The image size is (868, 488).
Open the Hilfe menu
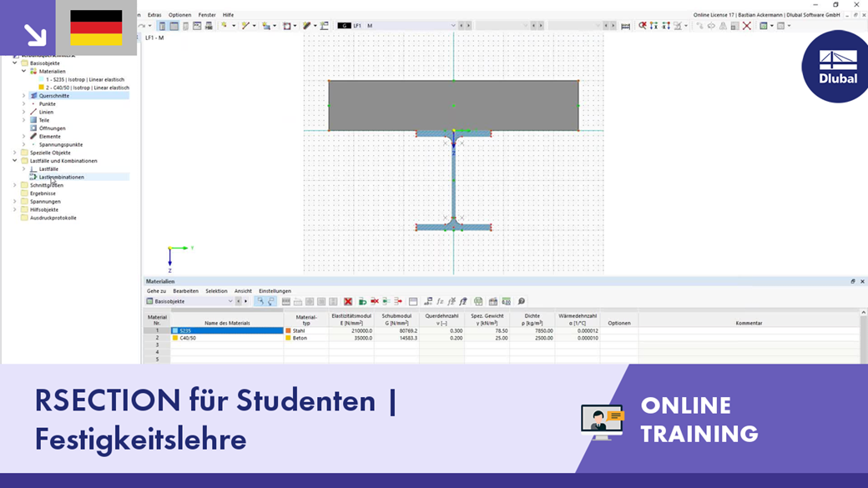click(228, 15)
